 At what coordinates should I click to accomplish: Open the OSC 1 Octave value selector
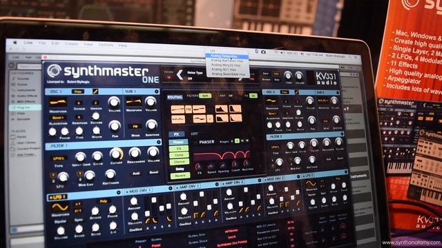pos(79,103)
